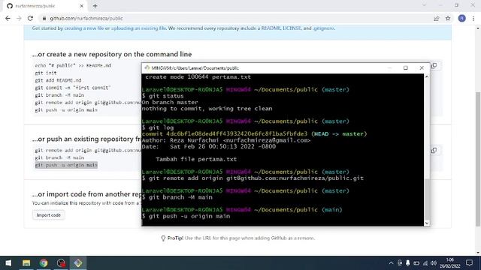Click the 'git commit -m "first commit"' line

click(73, 88)
